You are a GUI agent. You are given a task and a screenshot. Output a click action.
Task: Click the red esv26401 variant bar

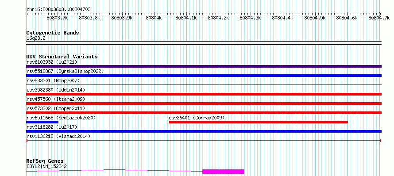click(x=259, y=122)
